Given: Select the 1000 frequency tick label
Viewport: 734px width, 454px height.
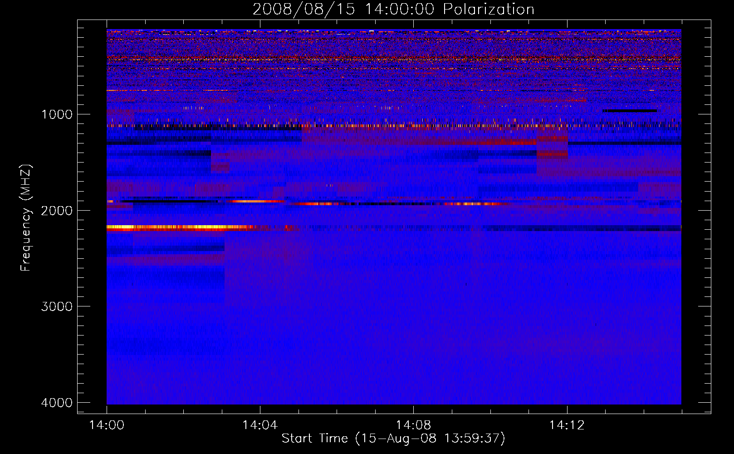Looking at the screenshot, I should [57, 114].
